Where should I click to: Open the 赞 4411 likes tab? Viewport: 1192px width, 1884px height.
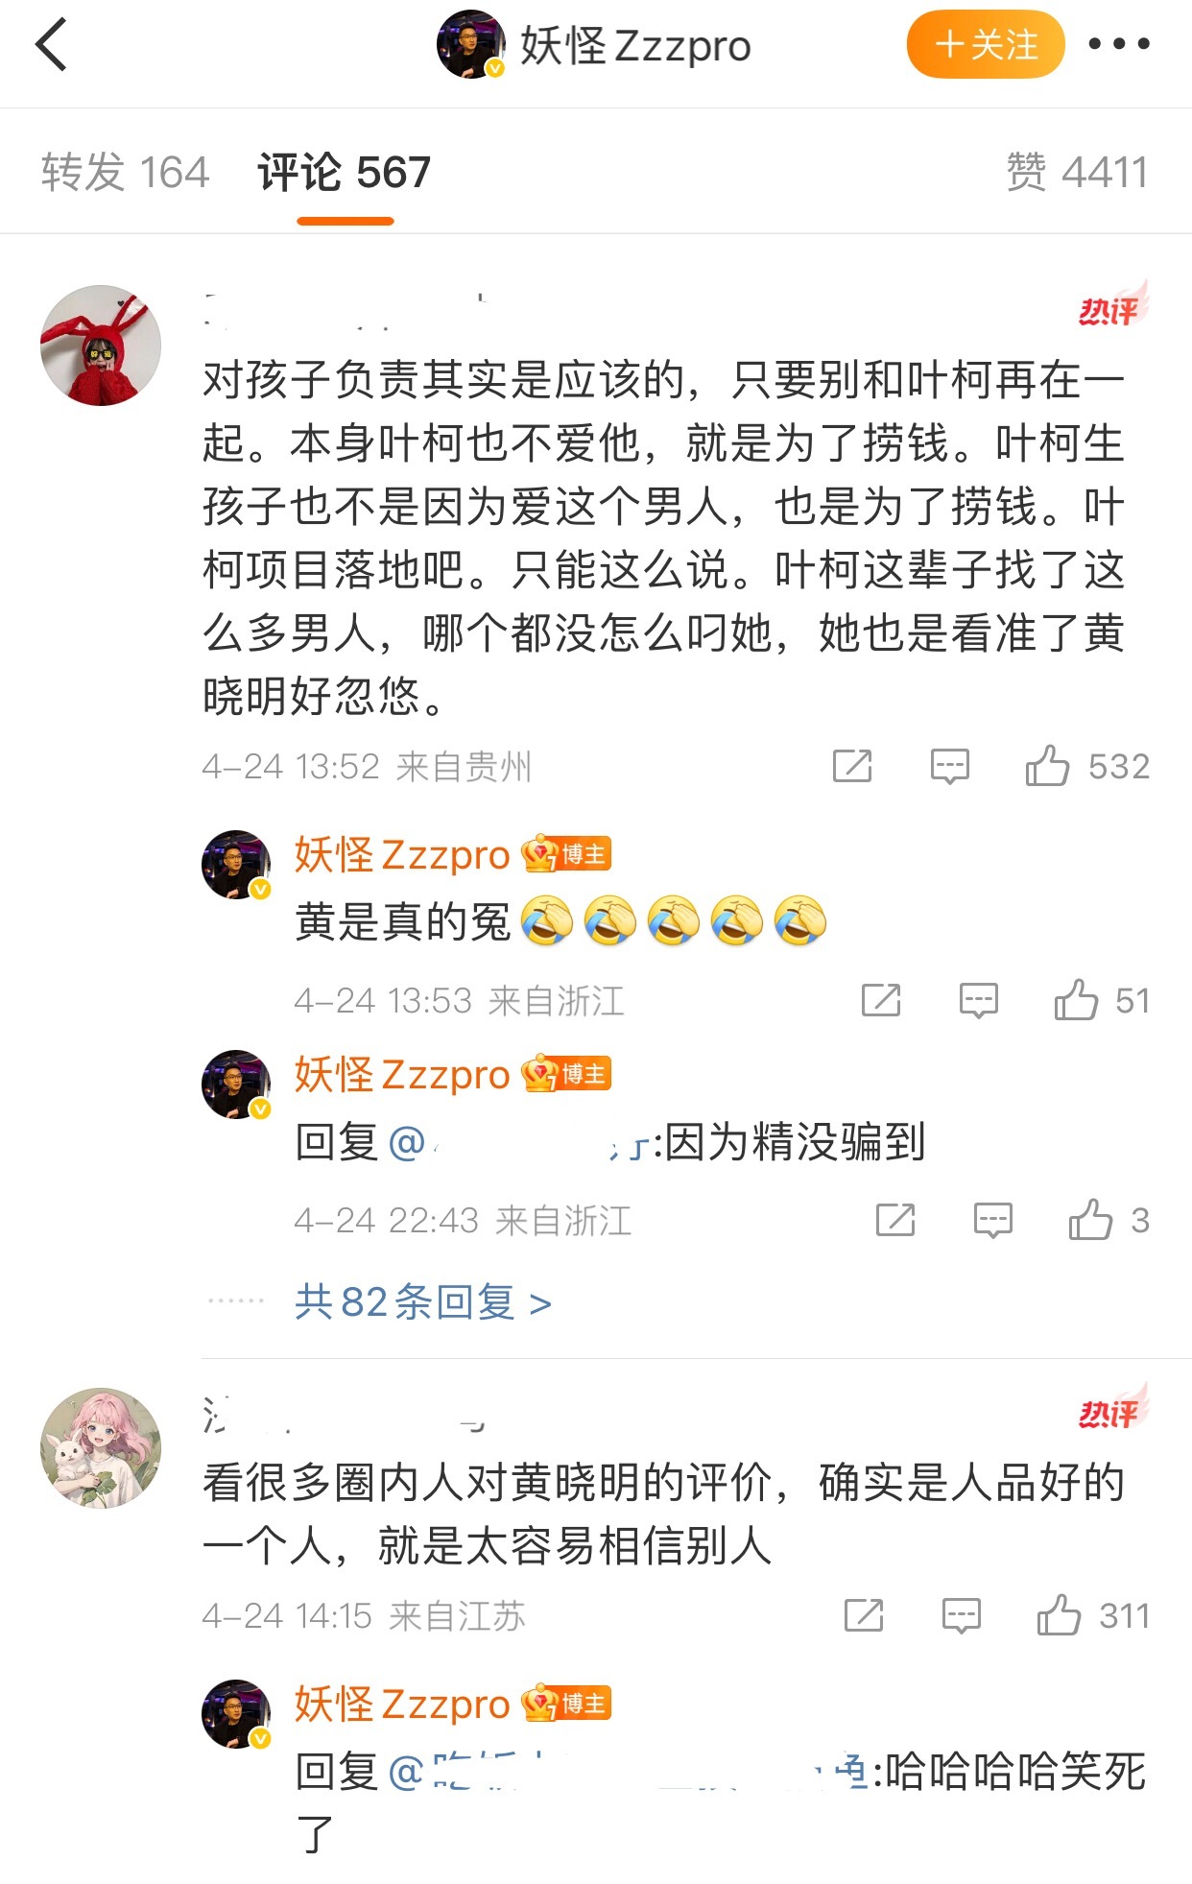[1076, 173]
